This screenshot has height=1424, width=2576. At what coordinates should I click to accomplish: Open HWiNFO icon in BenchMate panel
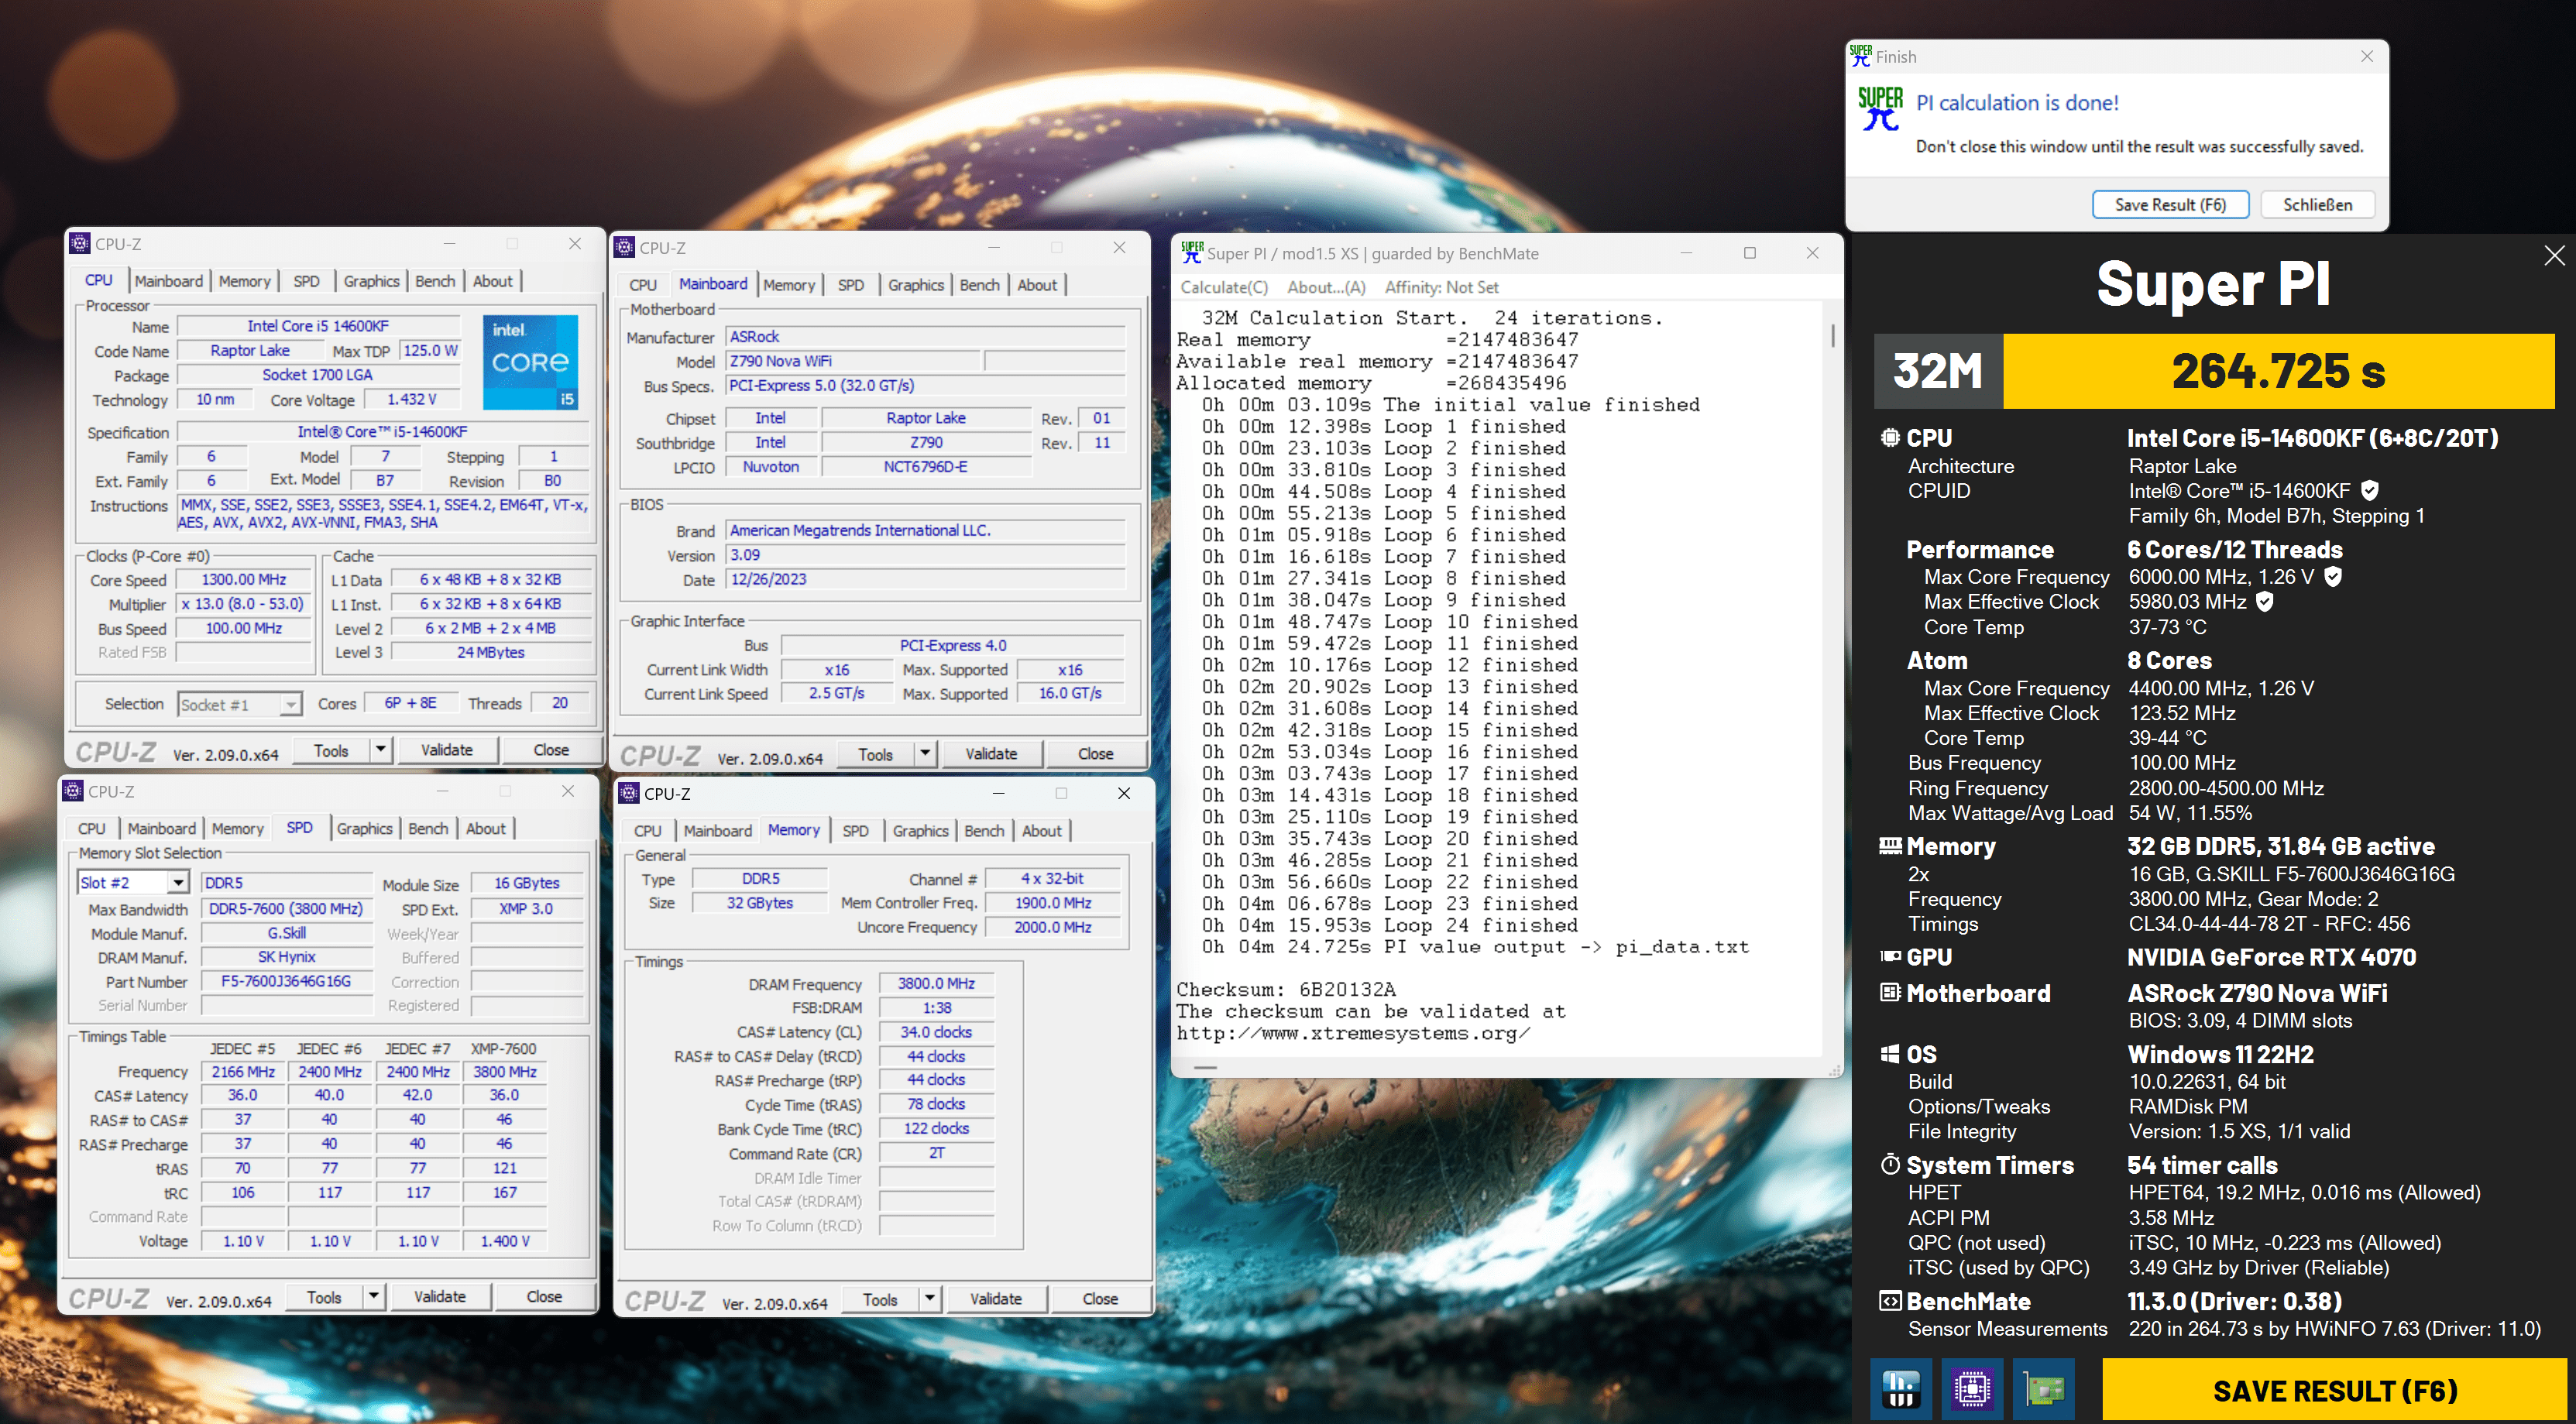click(x=1901, y=1388)
